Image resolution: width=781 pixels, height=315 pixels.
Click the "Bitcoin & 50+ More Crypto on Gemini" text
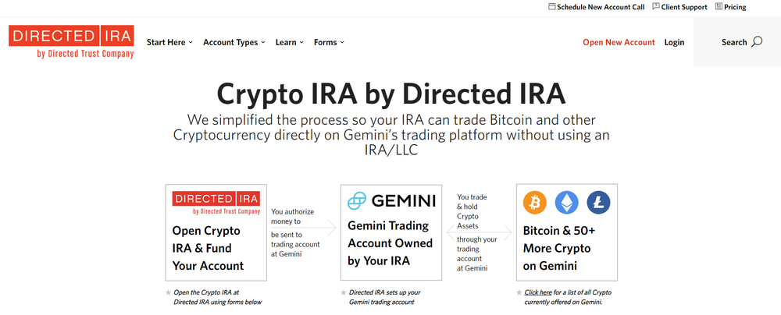click(x=559, y=248)
